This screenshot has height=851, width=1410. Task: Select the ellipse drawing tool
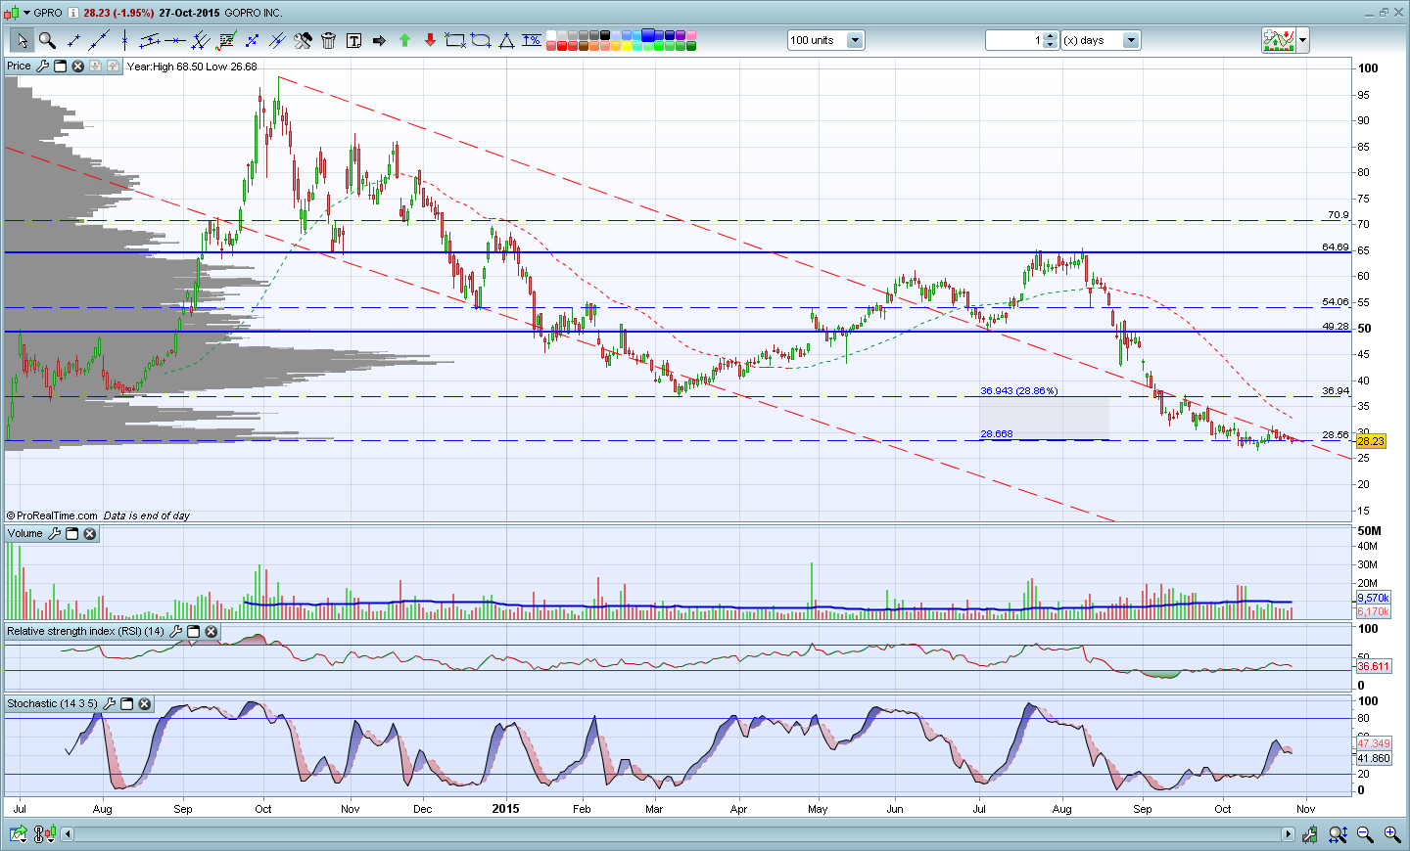click(481, 40)
